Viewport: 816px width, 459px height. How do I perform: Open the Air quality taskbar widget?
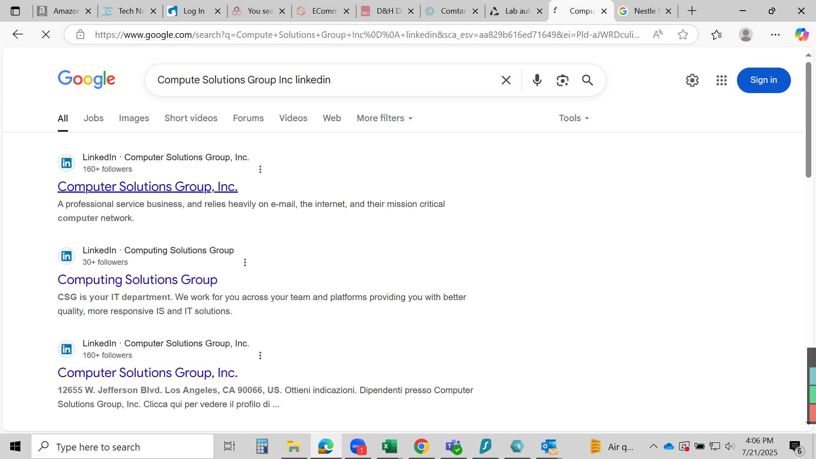pyautogui.click(x=611, y=447)
